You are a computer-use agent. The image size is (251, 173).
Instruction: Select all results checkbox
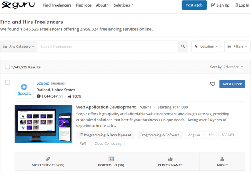(7, 67)
